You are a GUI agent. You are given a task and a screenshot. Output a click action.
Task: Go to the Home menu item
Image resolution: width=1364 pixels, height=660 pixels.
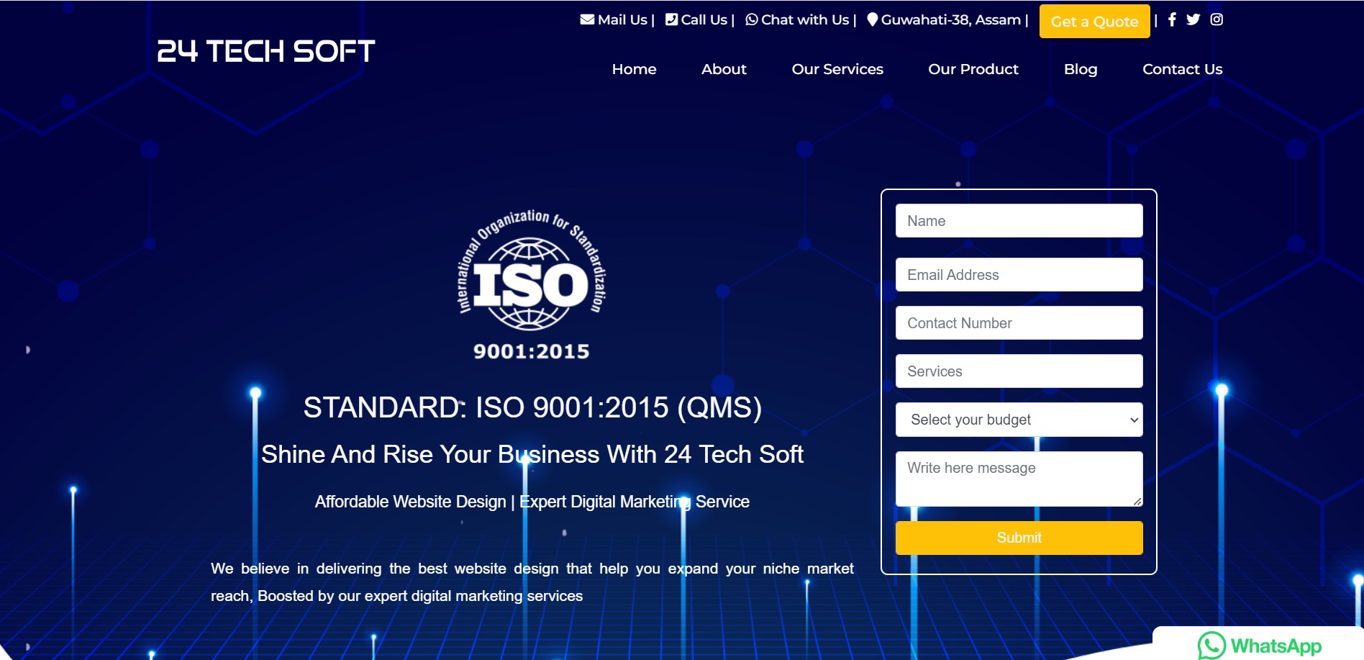pos(634,69)
